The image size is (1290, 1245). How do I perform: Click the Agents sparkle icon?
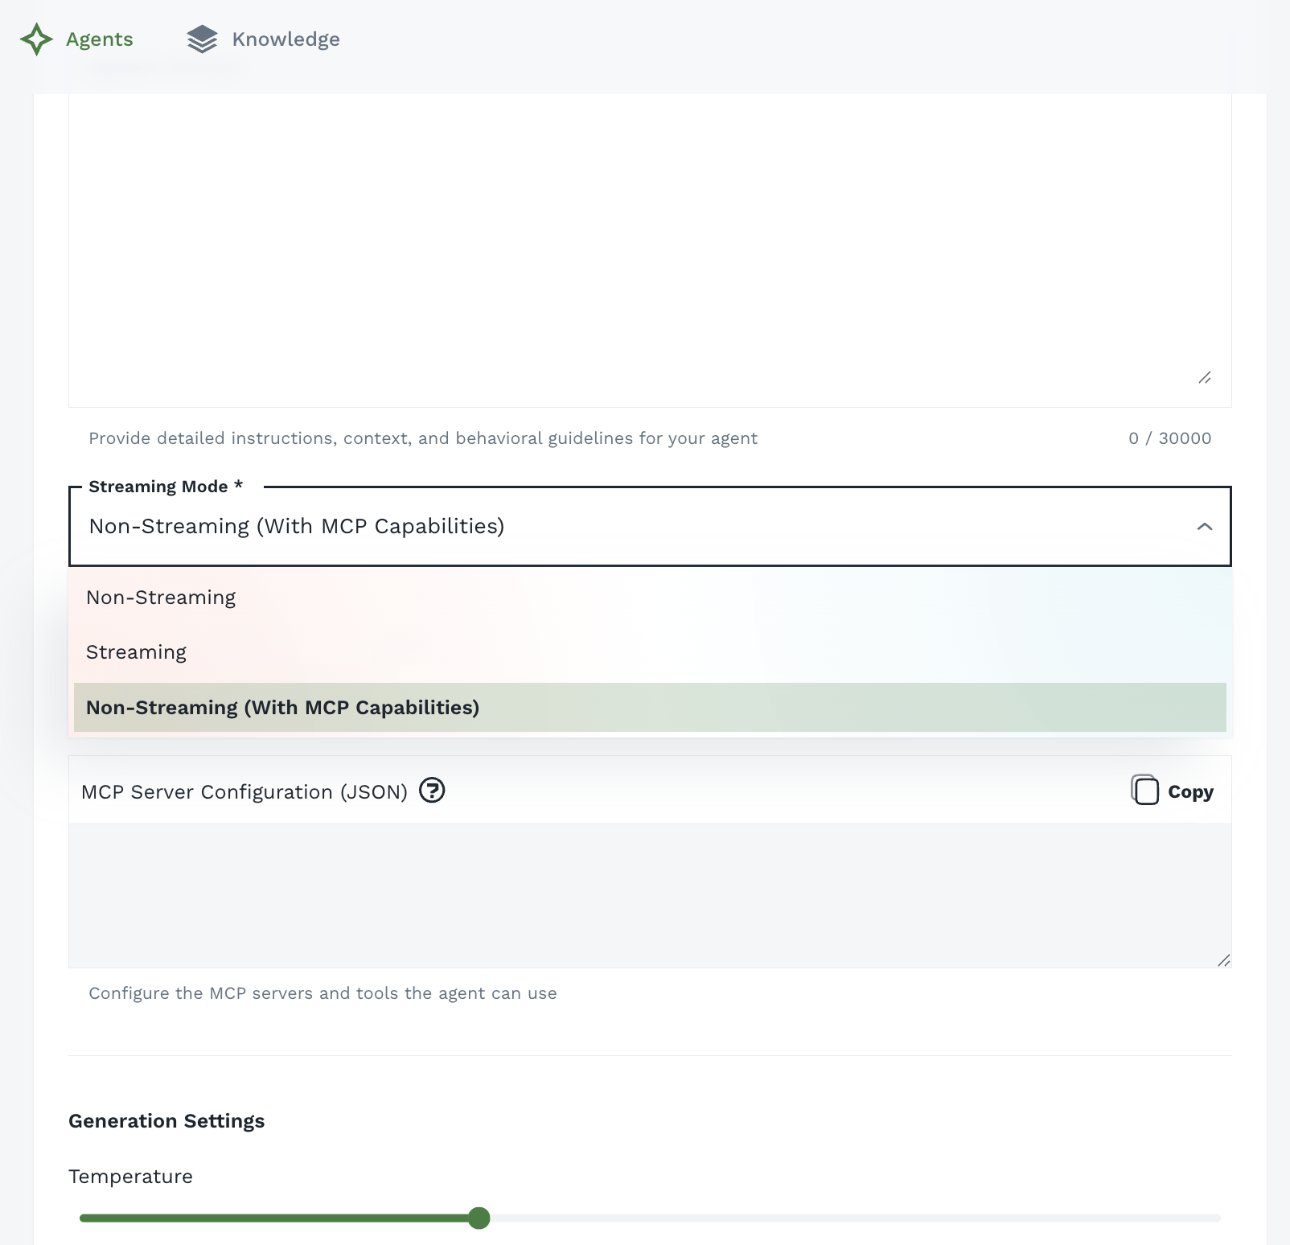[x=35, y=38]
